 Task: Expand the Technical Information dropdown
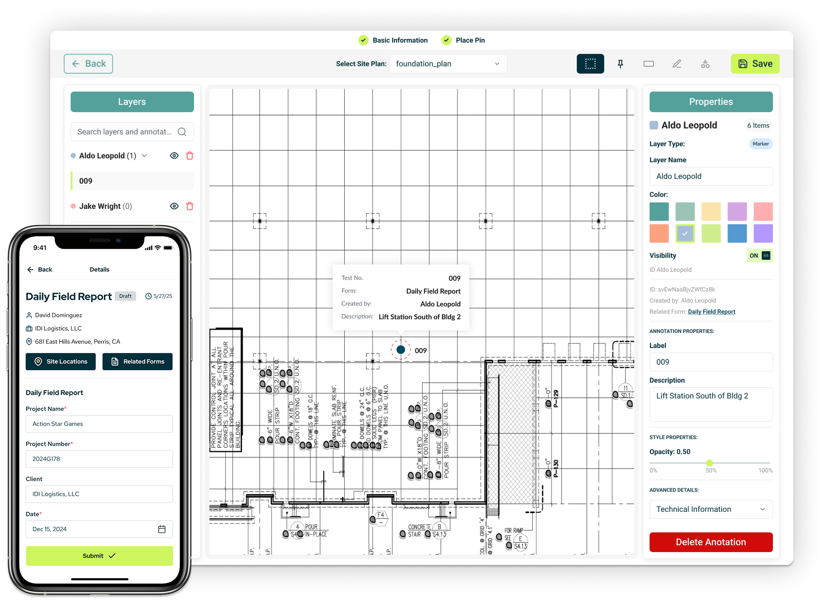point(710,509)
